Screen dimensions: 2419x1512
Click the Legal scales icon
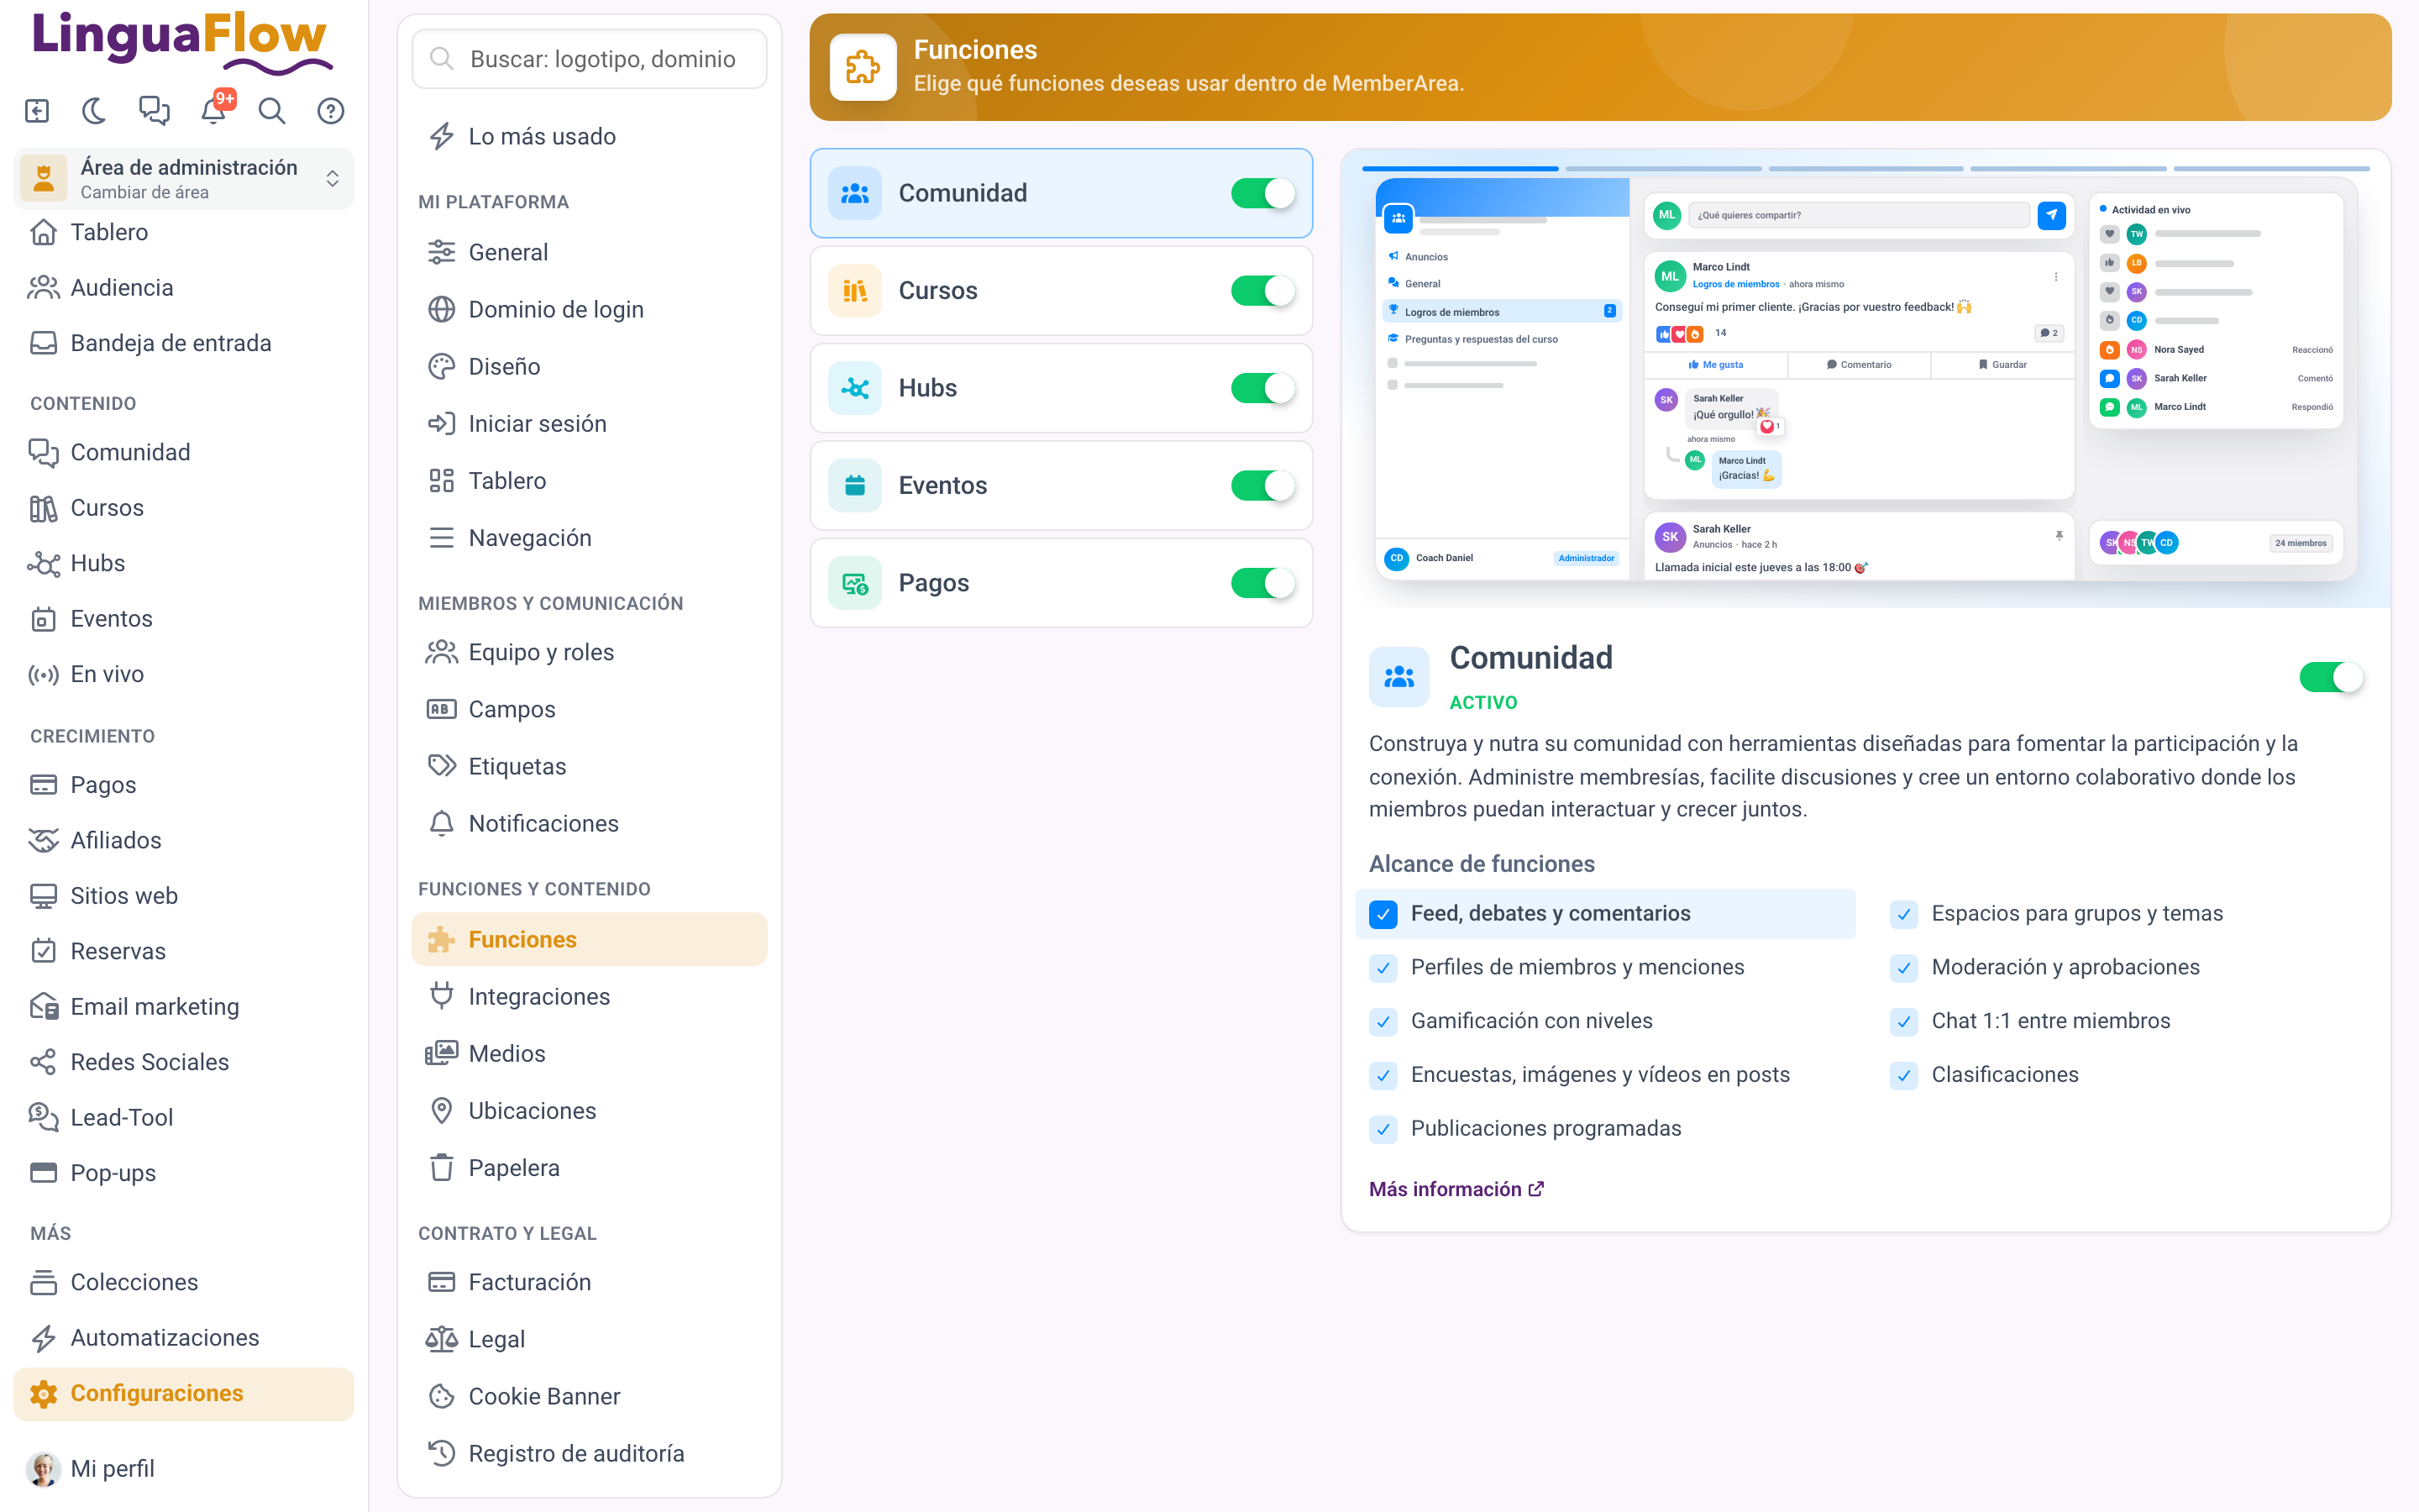[441, 1339]
